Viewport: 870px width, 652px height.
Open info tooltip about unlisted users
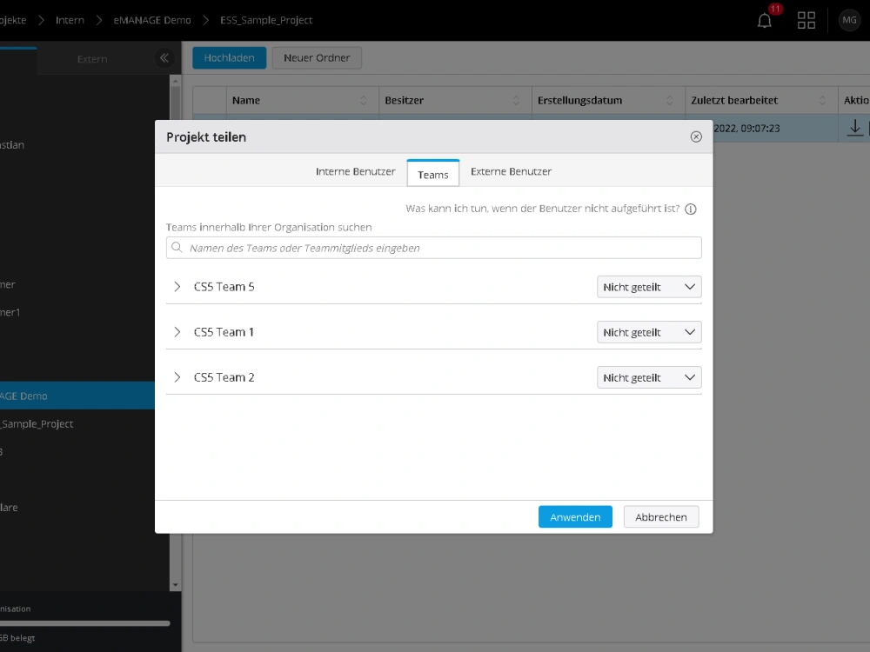(x=690, y=209)
